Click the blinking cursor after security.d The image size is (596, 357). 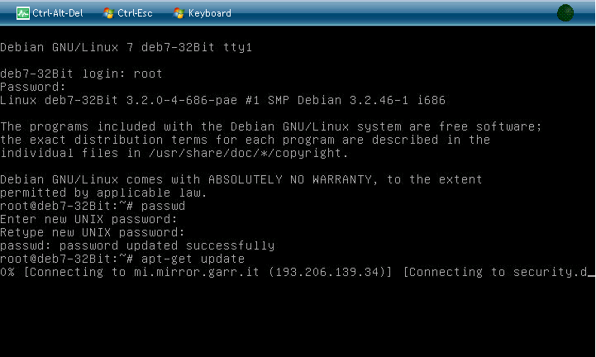(x=590, y=273)
